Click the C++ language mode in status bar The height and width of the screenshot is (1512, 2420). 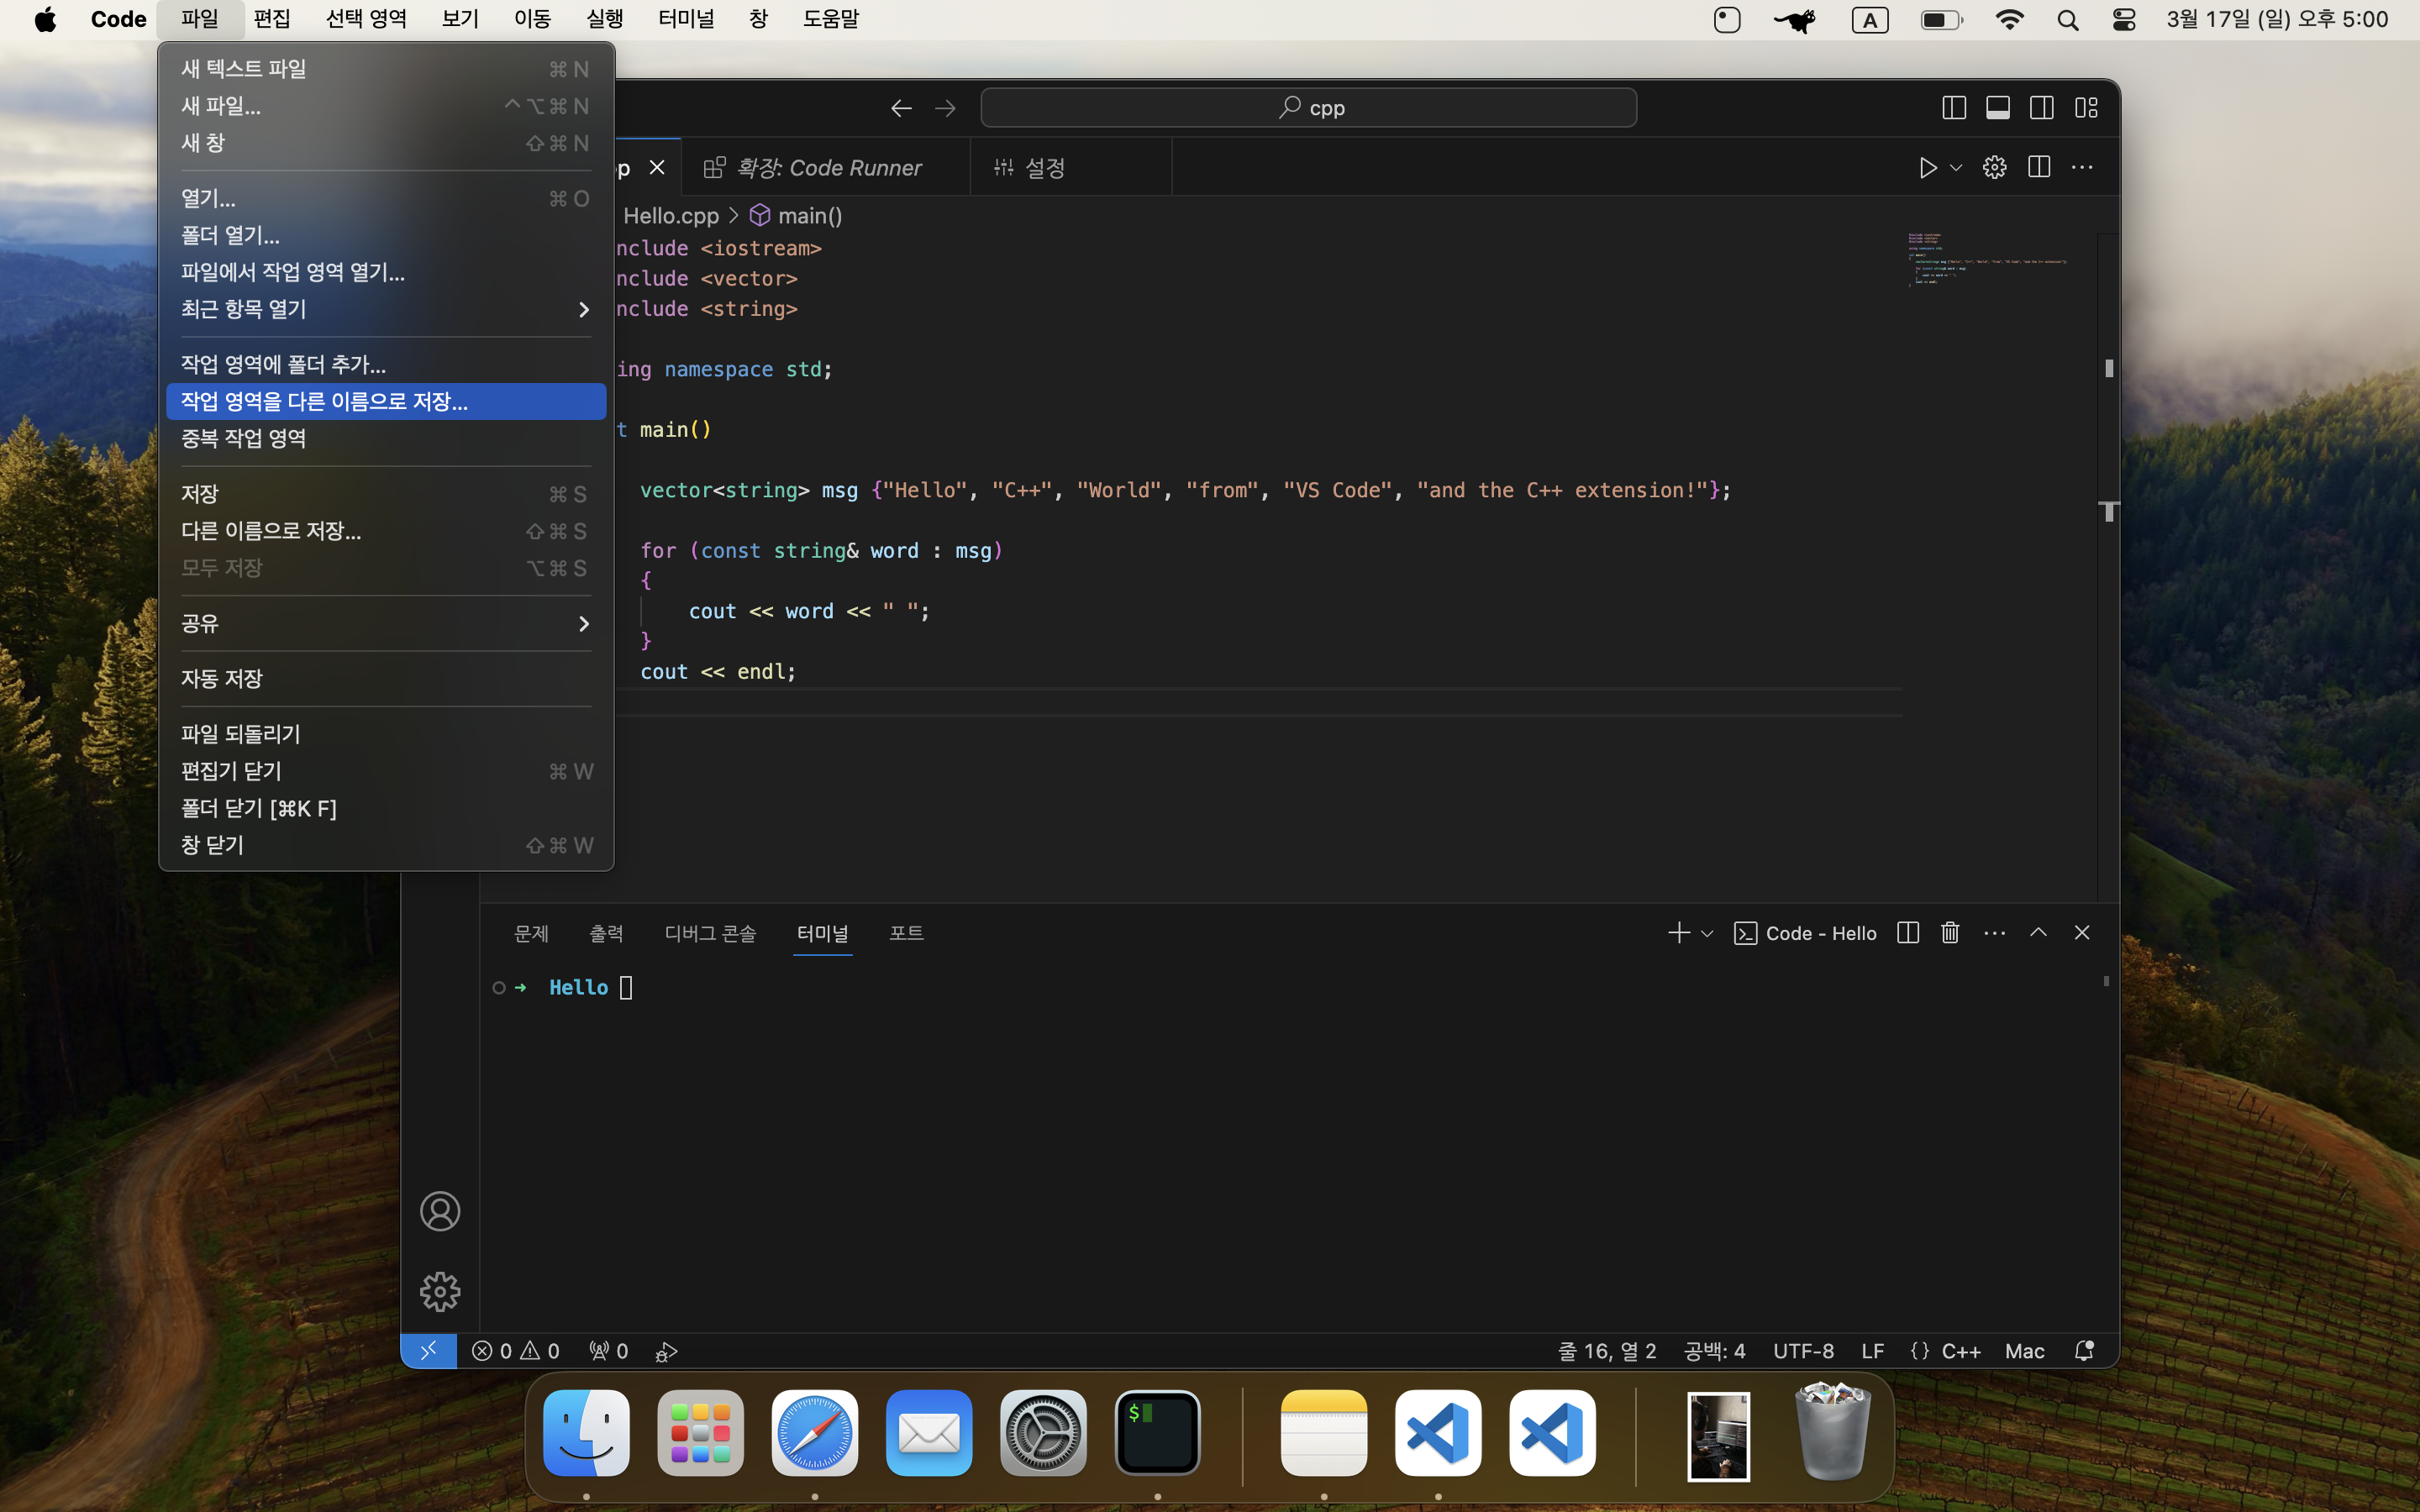click(x=1959, y=1351)
